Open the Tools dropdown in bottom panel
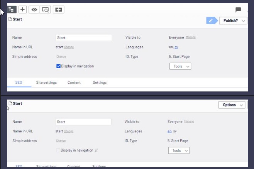The height and width of the screenshot is (169, 254). click(x=179, y=150)
